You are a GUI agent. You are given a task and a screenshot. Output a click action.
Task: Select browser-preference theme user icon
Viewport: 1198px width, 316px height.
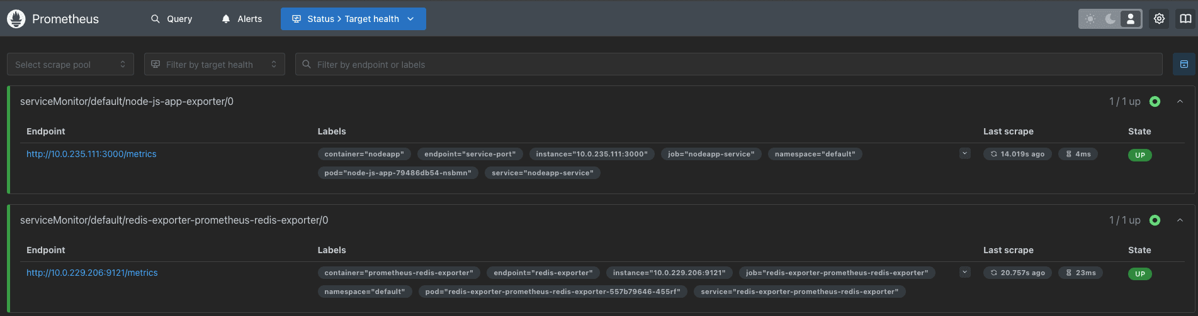coord(1131,19)
